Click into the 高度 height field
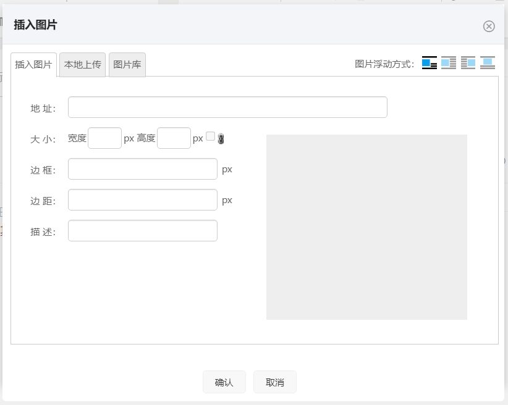The image size is (508, 405). 174,138
